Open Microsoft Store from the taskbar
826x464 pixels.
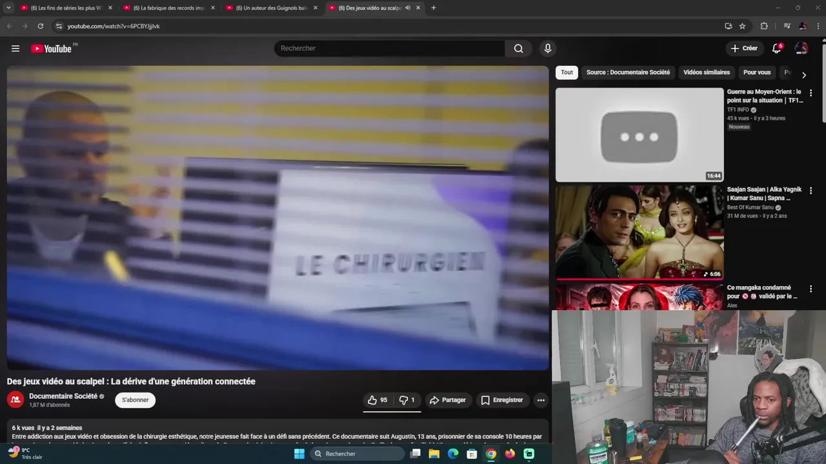pyautogui.click(x=472, y=454)
